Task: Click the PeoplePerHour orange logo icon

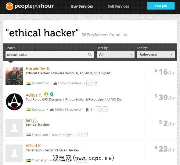Action: coord(9,6)
